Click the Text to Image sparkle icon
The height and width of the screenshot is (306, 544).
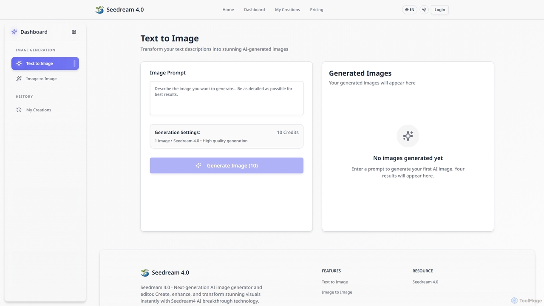(x=19, y=63)
